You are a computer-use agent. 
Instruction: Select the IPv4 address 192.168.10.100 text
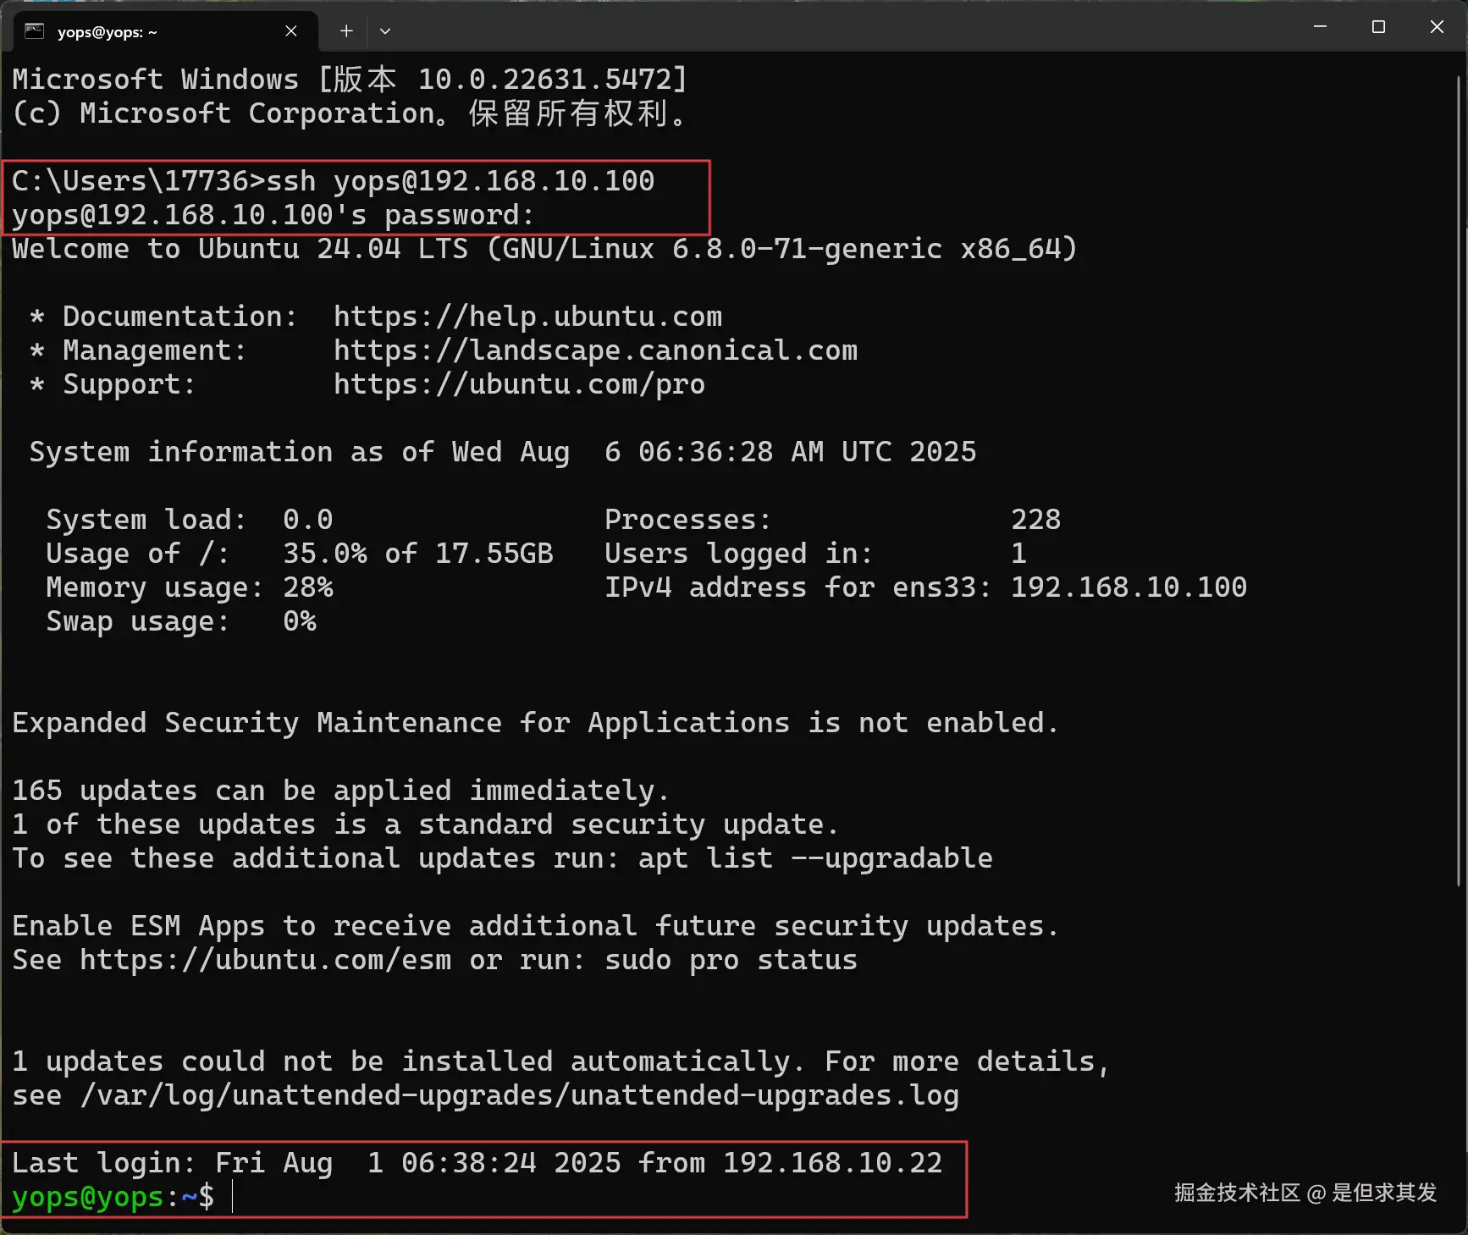1128,587
